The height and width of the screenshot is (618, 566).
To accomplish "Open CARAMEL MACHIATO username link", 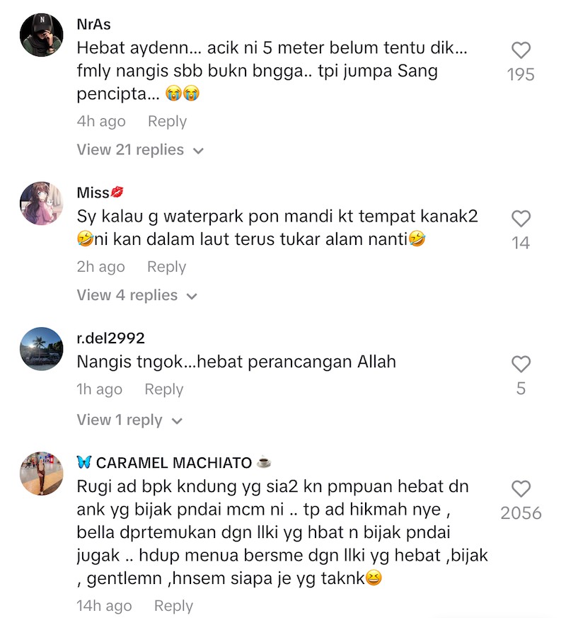I will pyautogui.click(x=174, y=463).
